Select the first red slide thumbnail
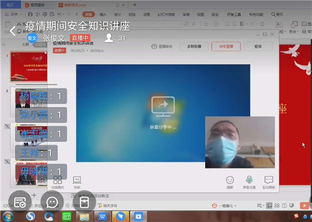The image size is (312, 222). [29, 66]
